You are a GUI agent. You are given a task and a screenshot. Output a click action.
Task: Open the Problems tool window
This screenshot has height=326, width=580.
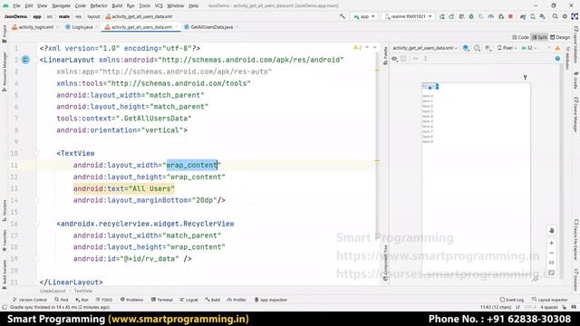point(131,300)
